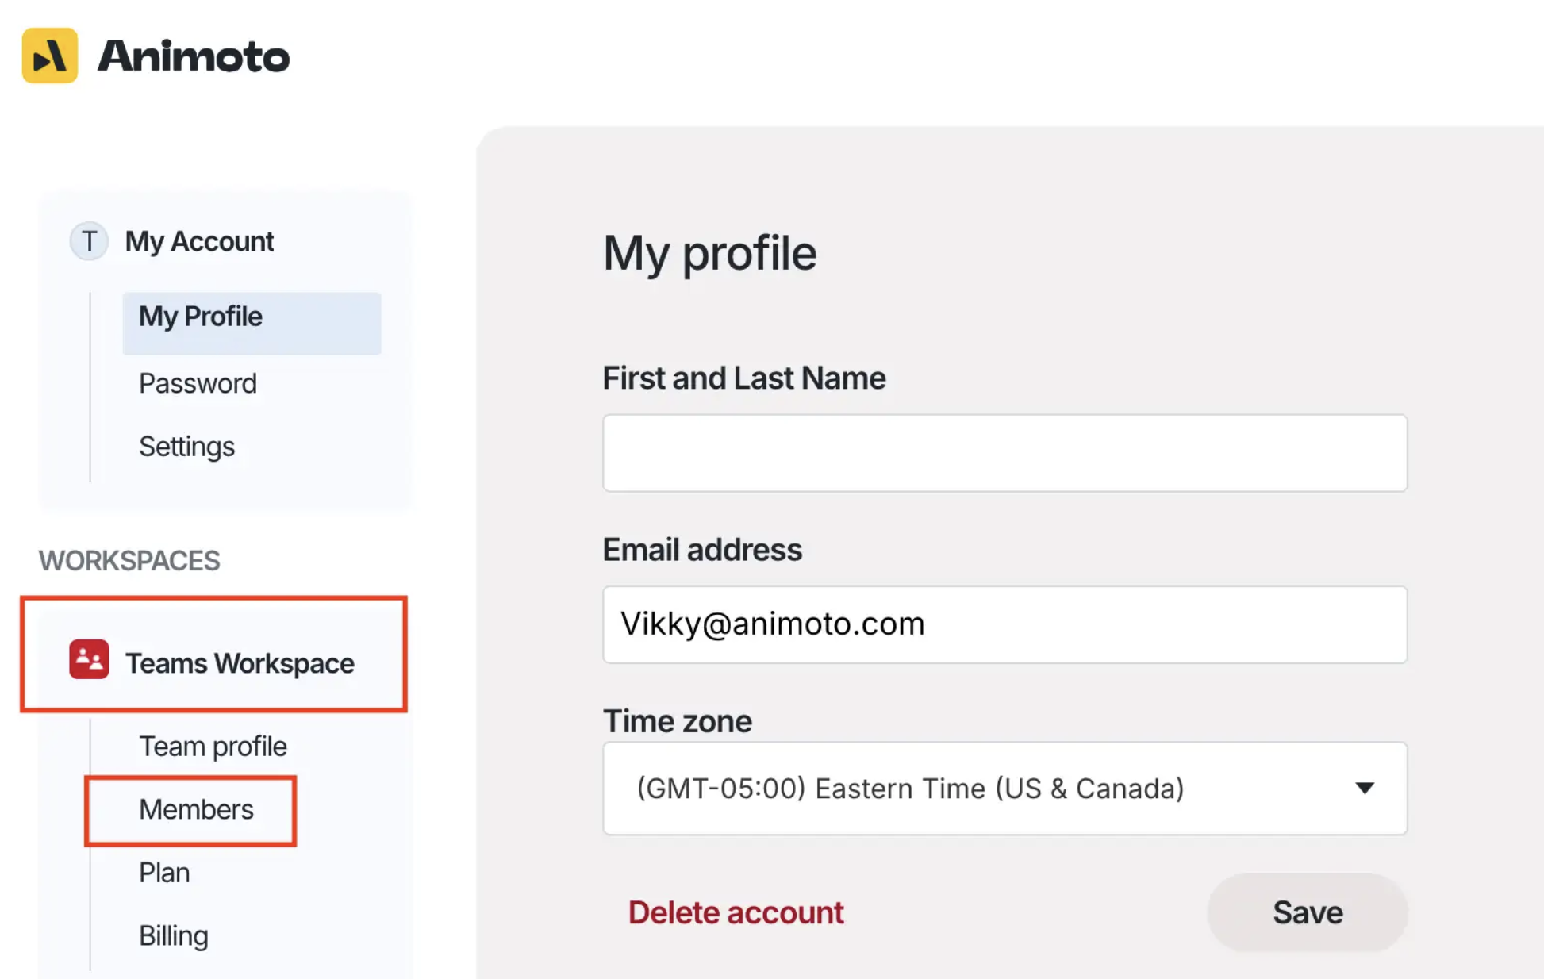Open account Settings from sidebar

coord(186,447)
